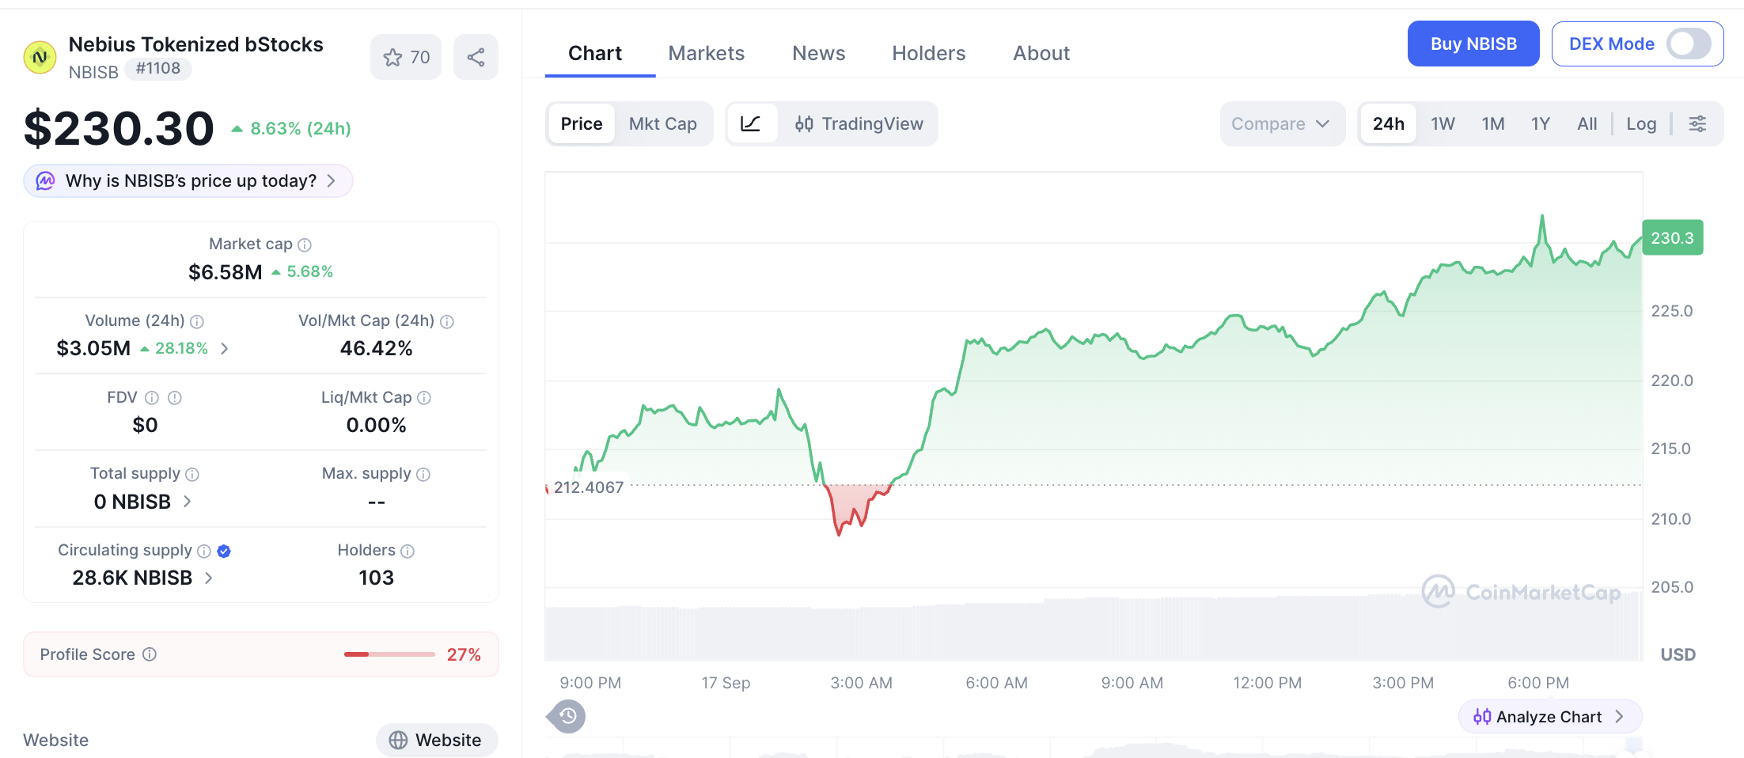Click the Holders info icon
The image size is (1744, 758).
click(x=408, y=551)
